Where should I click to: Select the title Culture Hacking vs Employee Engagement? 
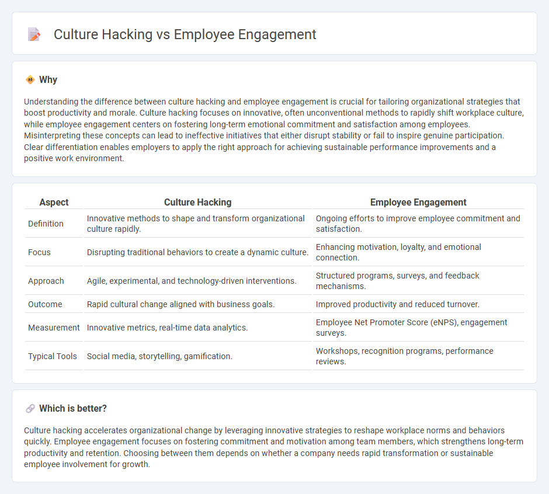click(x=185, y=34)
